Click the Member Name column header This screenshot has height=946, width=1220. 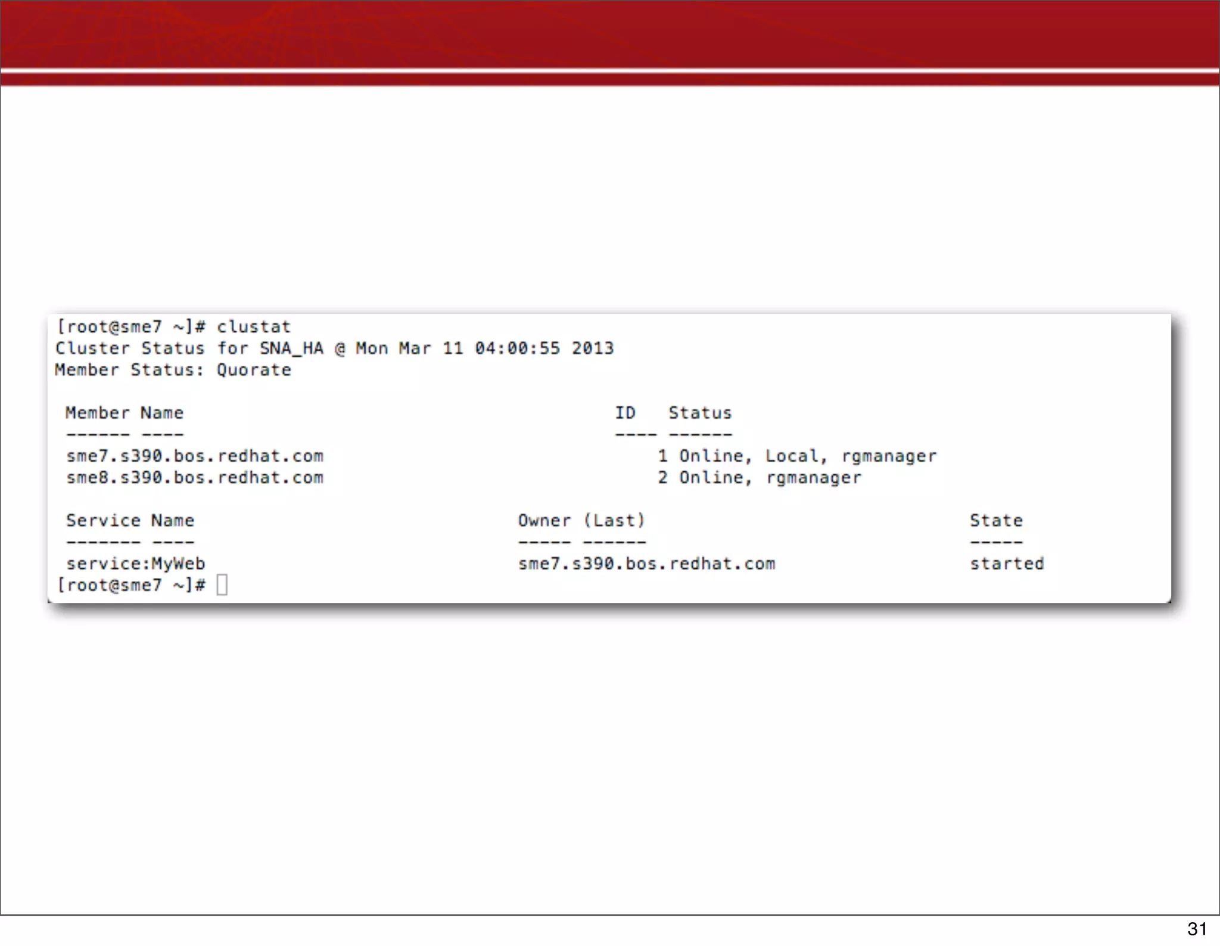point(124,413)
